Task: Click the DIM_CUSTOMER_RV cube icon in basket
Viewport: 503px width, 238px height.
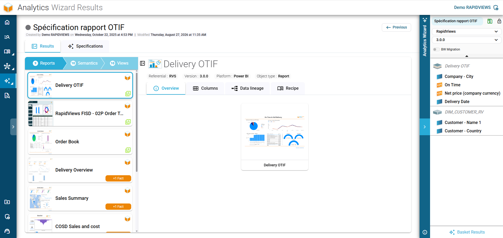Action: [437, 112]
